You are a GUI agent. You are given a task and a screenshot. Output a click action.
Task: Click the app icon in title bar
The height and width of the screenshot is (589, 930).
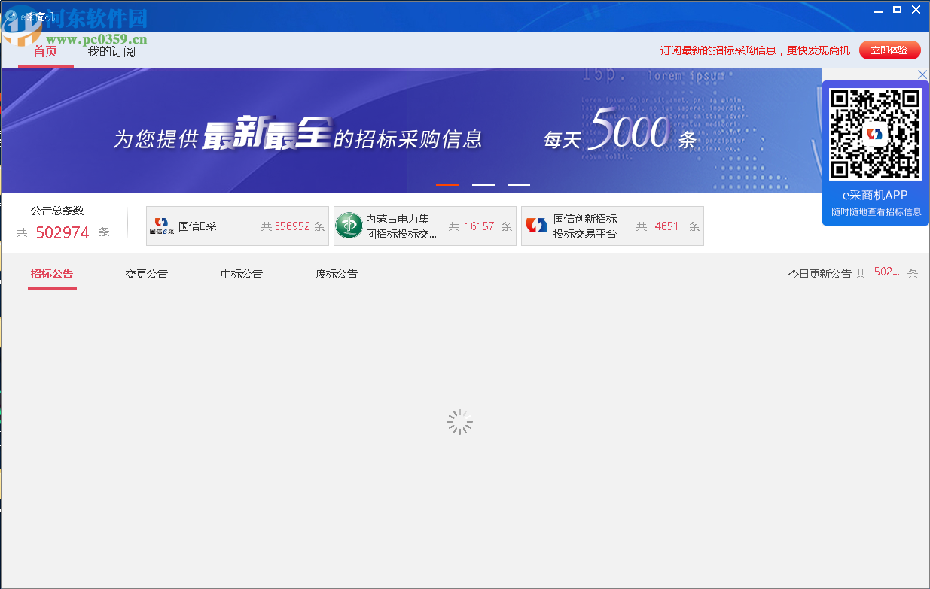[x=12, y=16]
